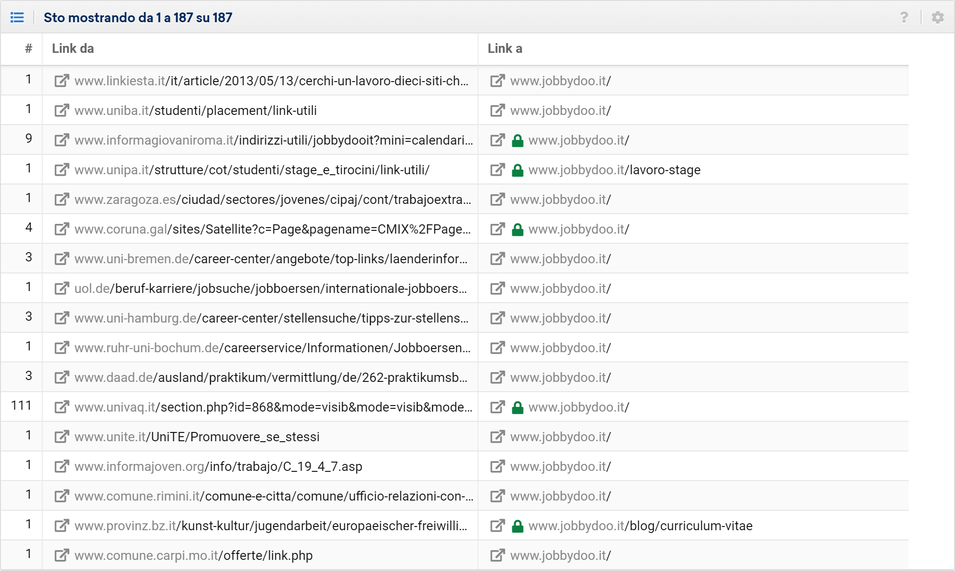Open www.jobbydoo.it/lavoro-stage target link

coord(614,170)
